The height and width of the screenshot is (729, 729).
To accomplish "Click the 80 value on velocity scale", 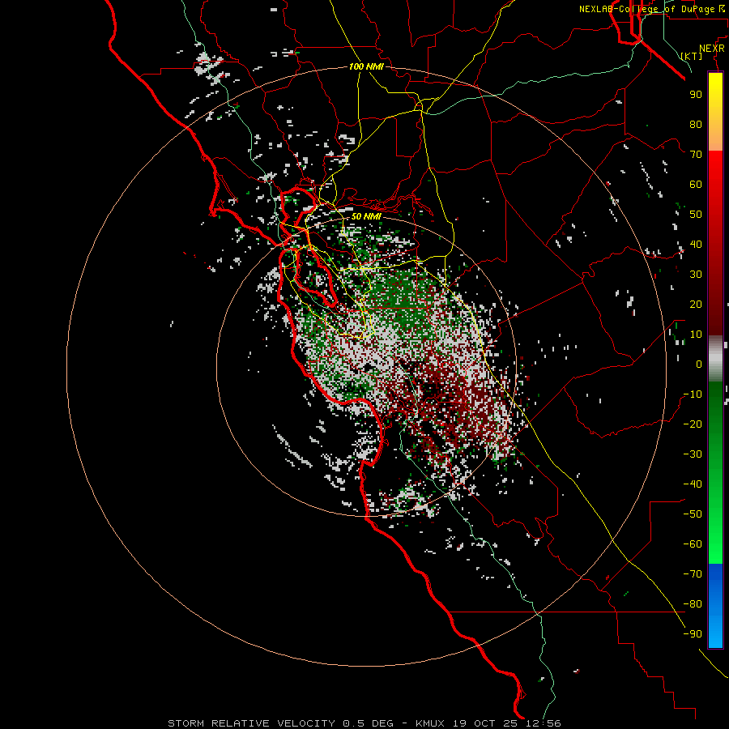I will (696, 125).
